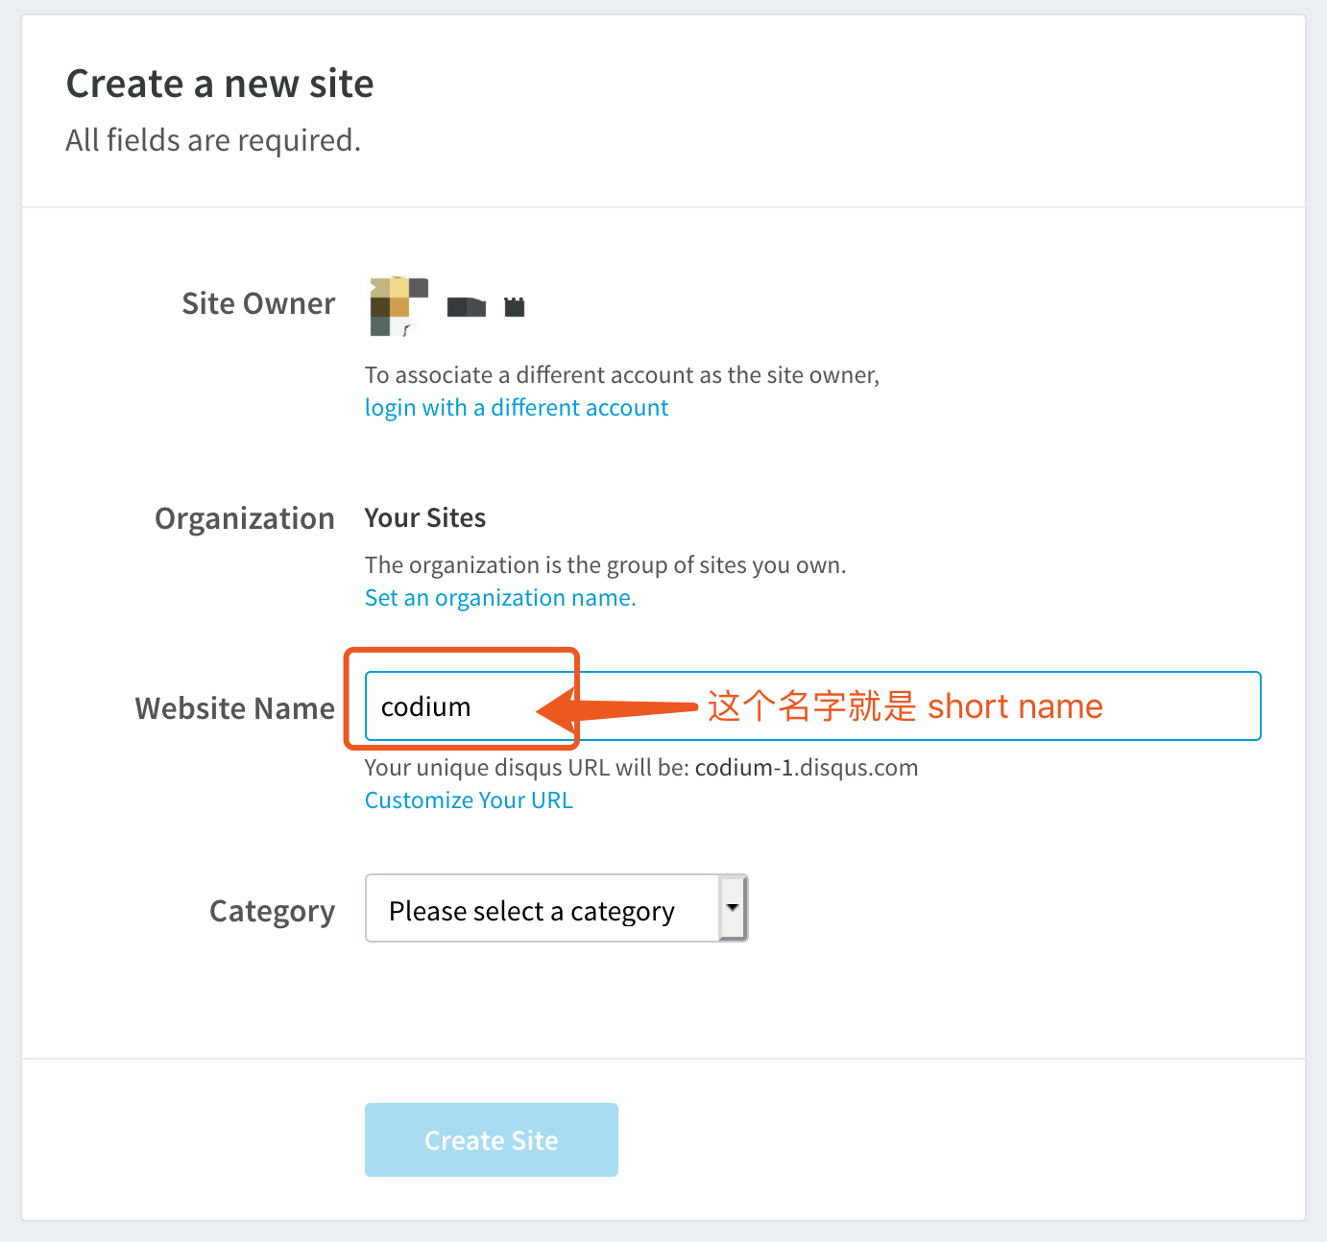The width and height of the screenshot is (1327, 1242).
Task: Click the 'All fields are required.' subtitle
Action: pyautogui.click(x=213, y=141)
